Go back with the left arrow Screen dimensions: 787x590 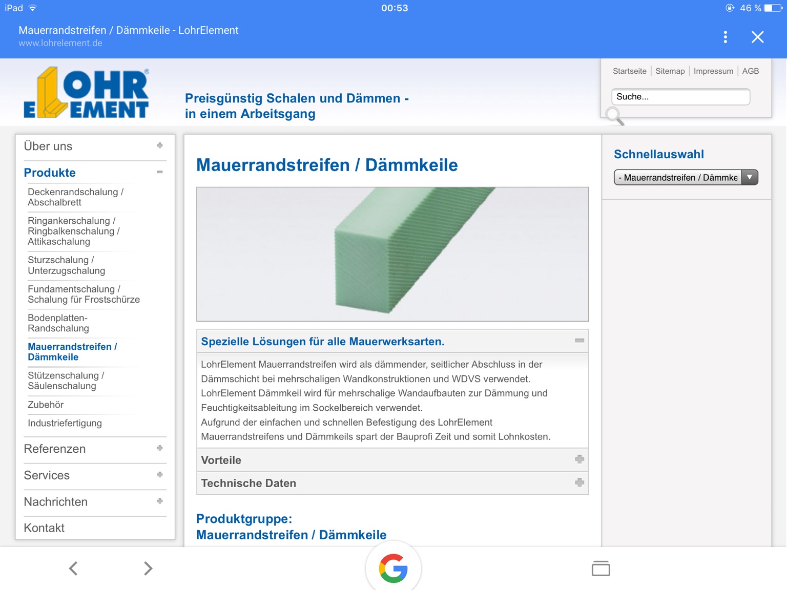(x=73, y=568)
